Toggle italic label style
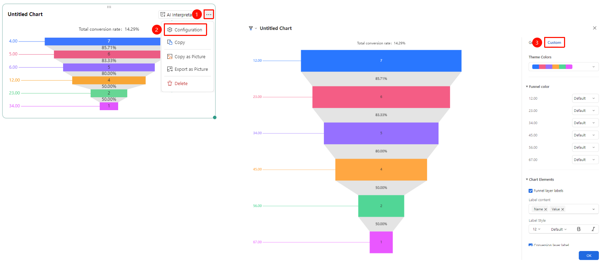609x267 pixels. tap(593, 229)
